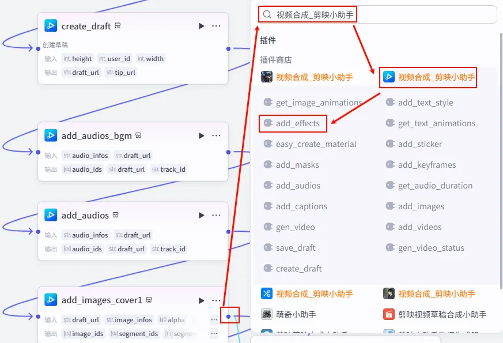
Task: Open more options on add_audios node
Action: [x=216, y=215]
